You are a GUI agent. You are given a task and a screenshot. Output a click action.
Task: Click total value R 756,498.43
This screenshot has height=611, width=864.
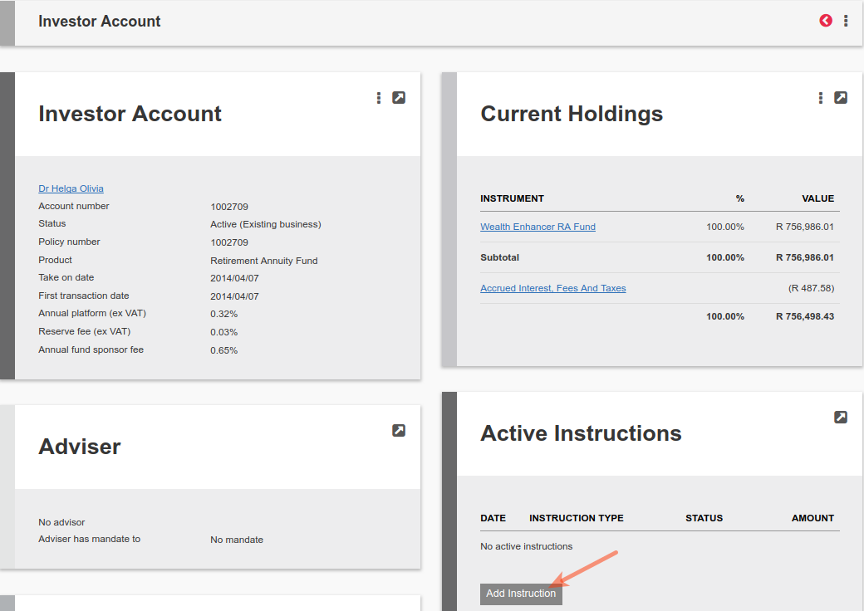point(805,316)
